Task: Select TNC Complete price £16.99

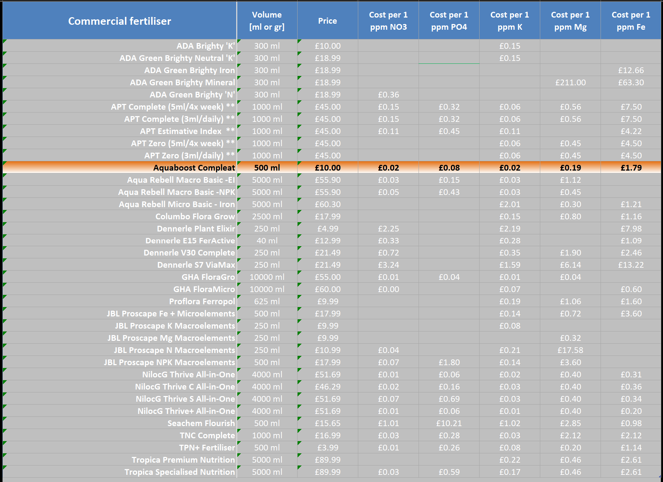Action: [328, 435]
